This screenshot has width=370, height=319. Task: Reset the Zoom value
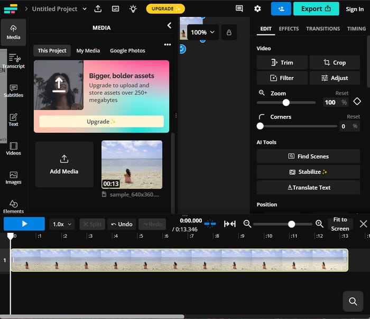pyautogui.click(x=341, y=93)
